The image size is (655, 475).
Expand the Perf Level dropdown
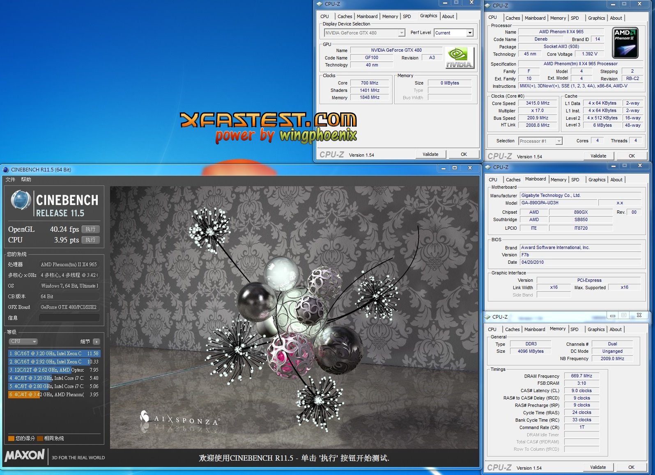470,33
